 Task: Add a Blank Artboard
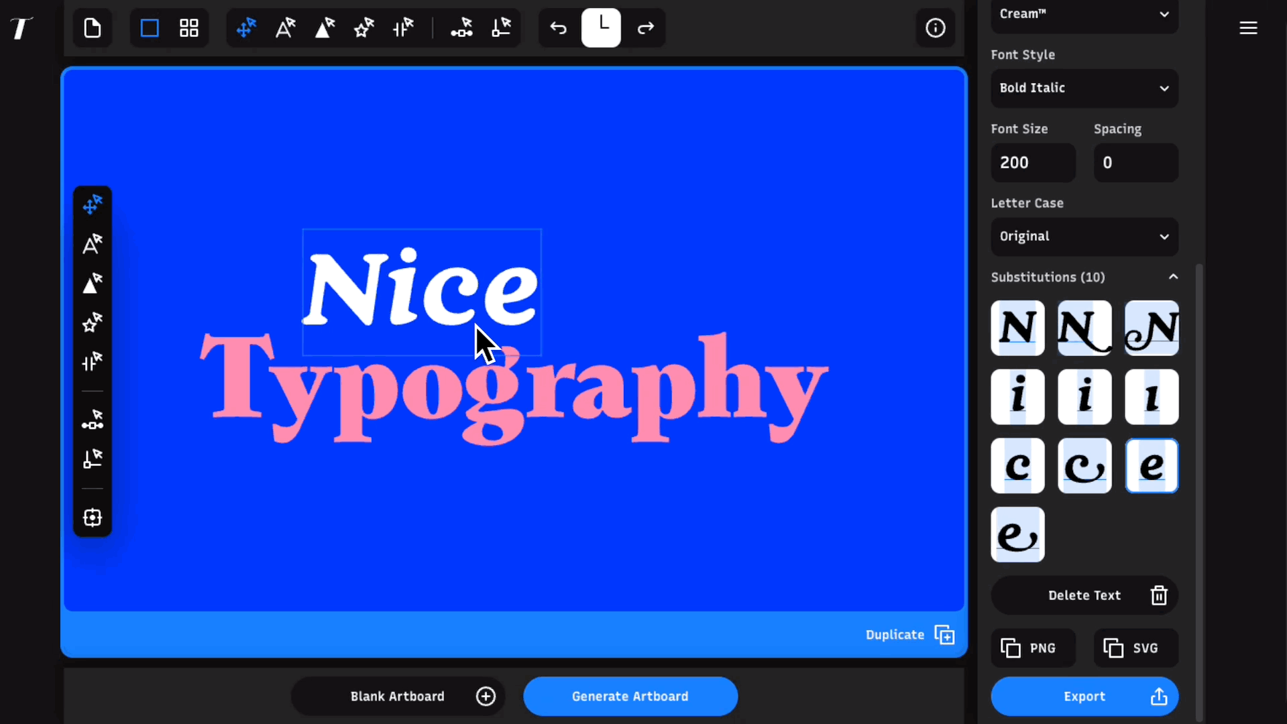[x=398, y=697]
